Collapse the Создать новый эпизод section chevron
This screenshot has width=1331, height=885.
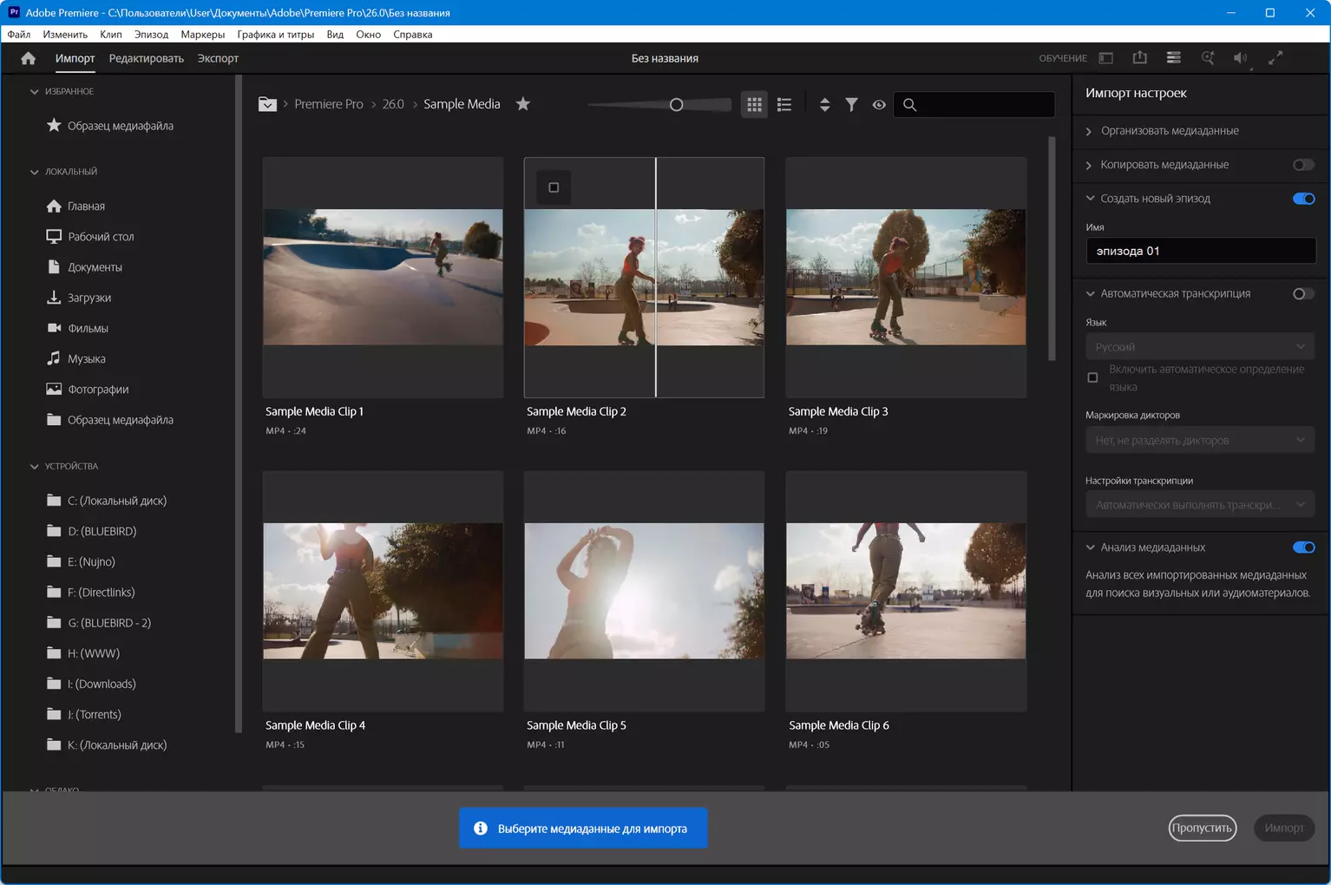pyautogui.click(x=1090, y=199)
